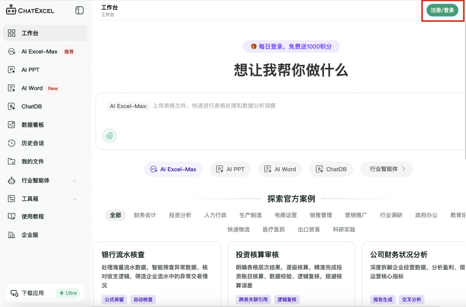
Task: Click the AI Excel-Max prompt input field
Action: pyautogui.click(x=281, y=121)
